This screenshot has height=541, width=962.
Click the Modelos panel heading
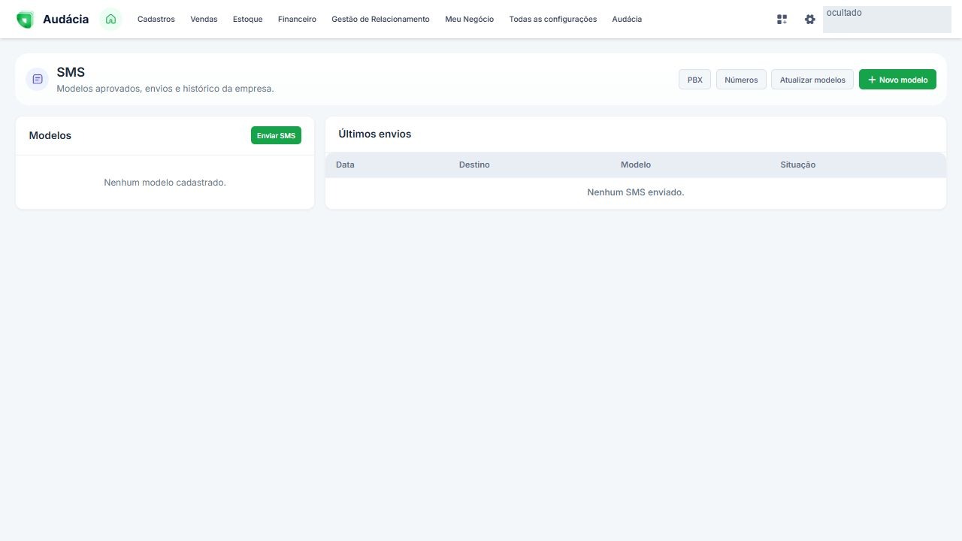(x=50, y=135)
